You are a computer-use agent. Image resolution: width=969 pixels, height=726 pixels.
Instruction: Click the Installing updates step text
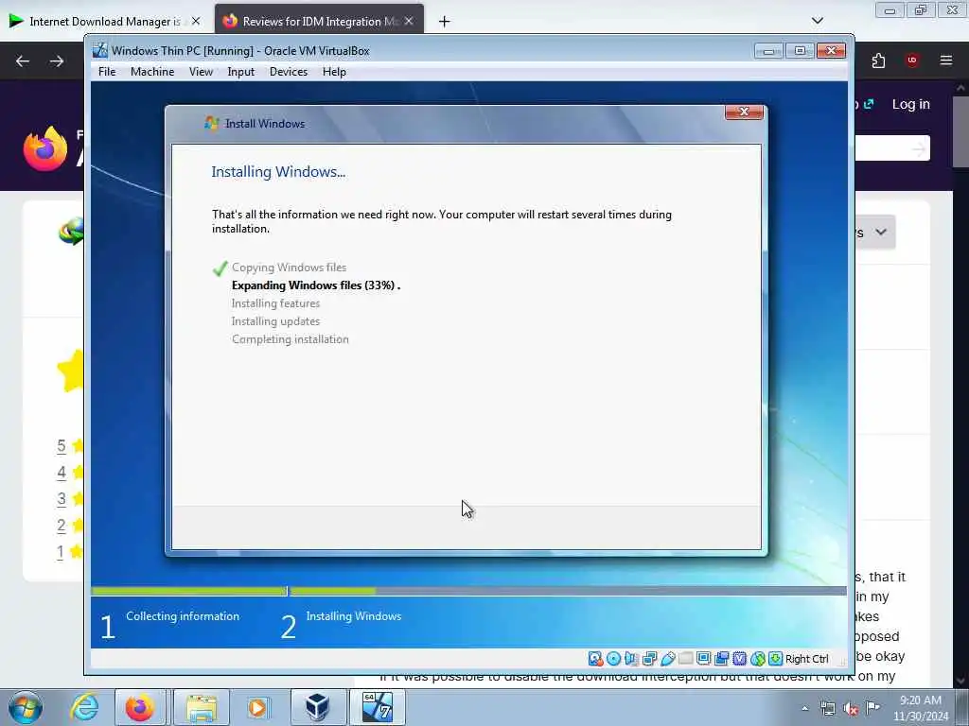275,321
